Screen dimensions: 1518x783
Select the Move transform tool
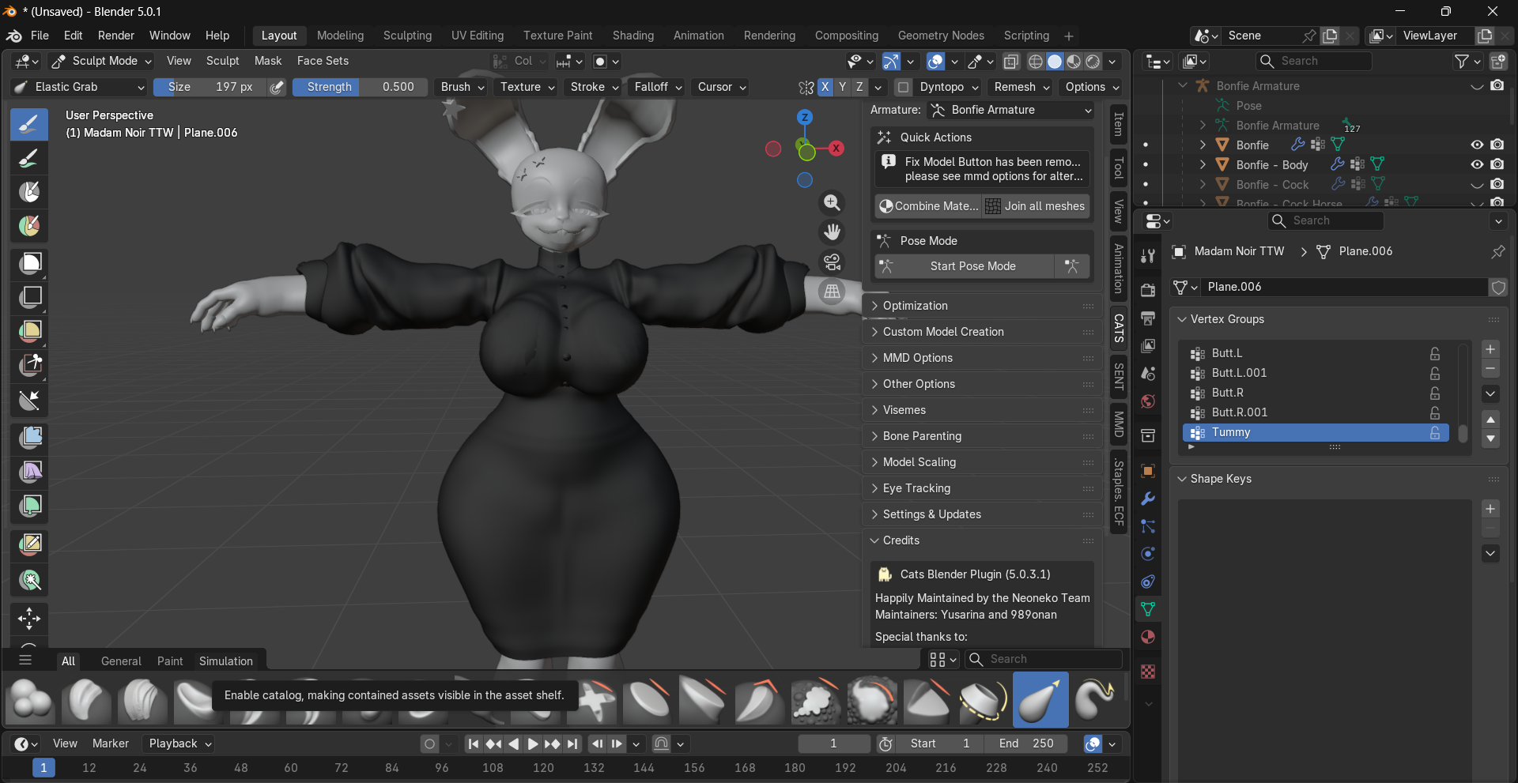pos(29,618)
